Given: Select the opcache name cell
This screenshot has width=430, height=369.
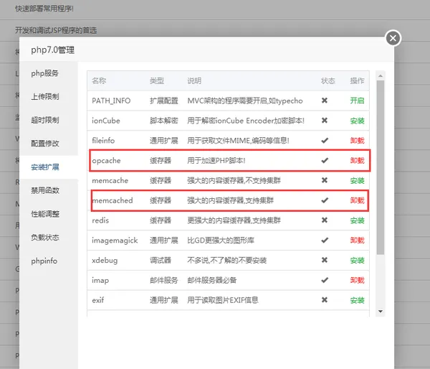Looking at the screenshot, I should coord(106,161).
